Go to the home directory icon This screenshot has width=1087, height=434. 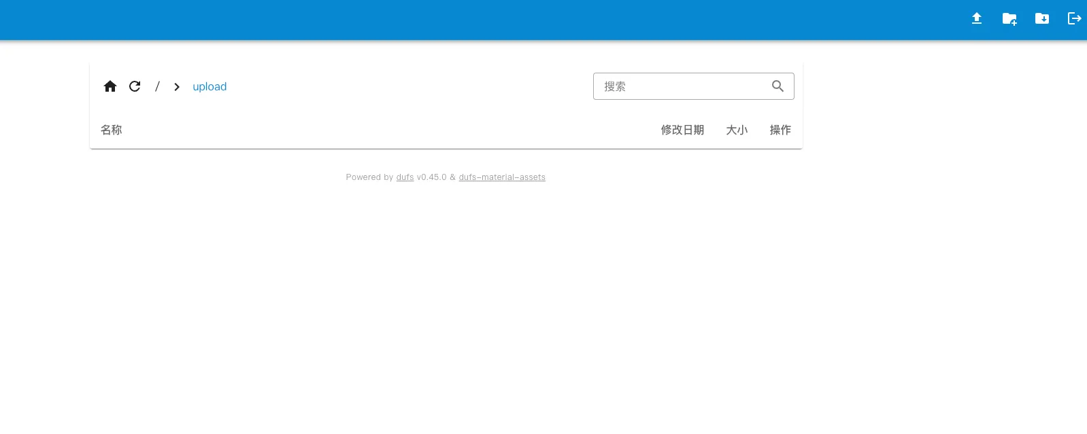point(110,86)
